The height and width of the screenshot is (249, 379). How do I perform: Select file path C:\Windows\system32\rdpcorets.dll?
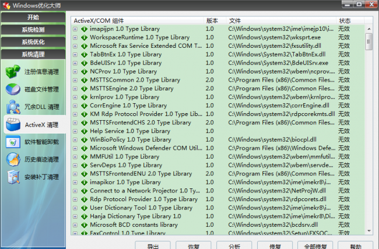(x=277, y=199)
